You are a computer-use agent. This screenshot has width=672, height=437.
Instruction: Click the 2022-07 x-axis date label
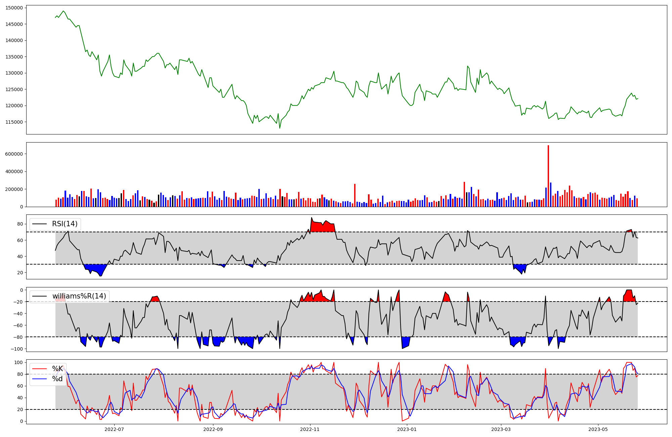[114, 429]
